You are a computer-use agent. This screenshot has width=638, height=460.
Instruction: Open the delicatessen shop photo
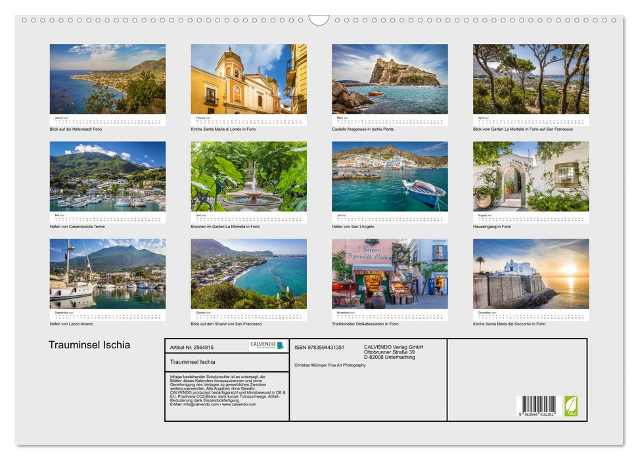tap(390, 274)
